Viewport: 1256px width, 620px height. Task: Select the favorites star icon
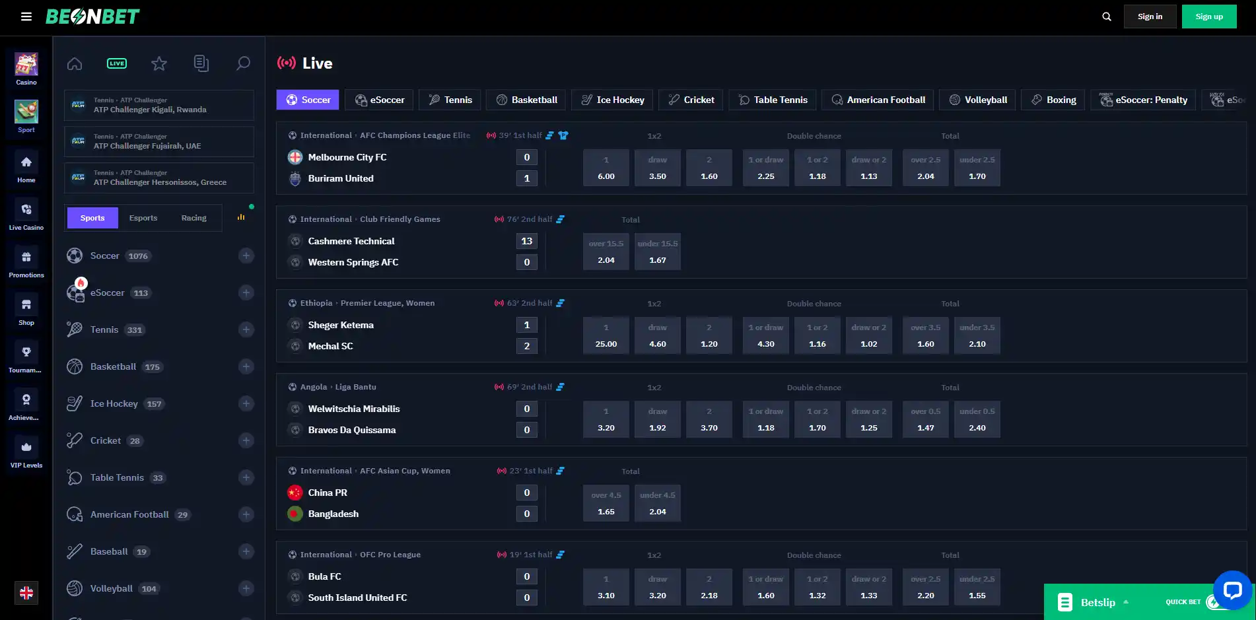pos(159,63)
